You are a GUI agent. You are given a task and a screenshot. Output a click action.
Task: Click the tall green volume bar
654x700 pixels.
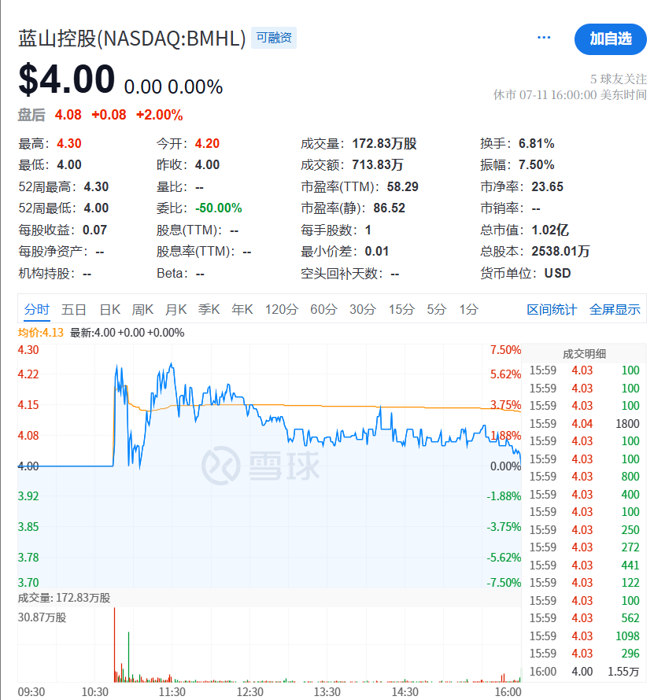(128, 657)
